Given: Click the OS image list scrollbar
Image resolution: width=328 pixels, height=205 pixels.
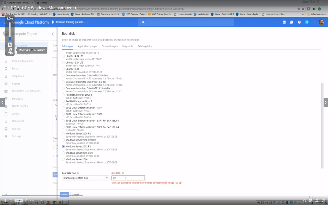Looking at the screenshot, I should [322, 126].
